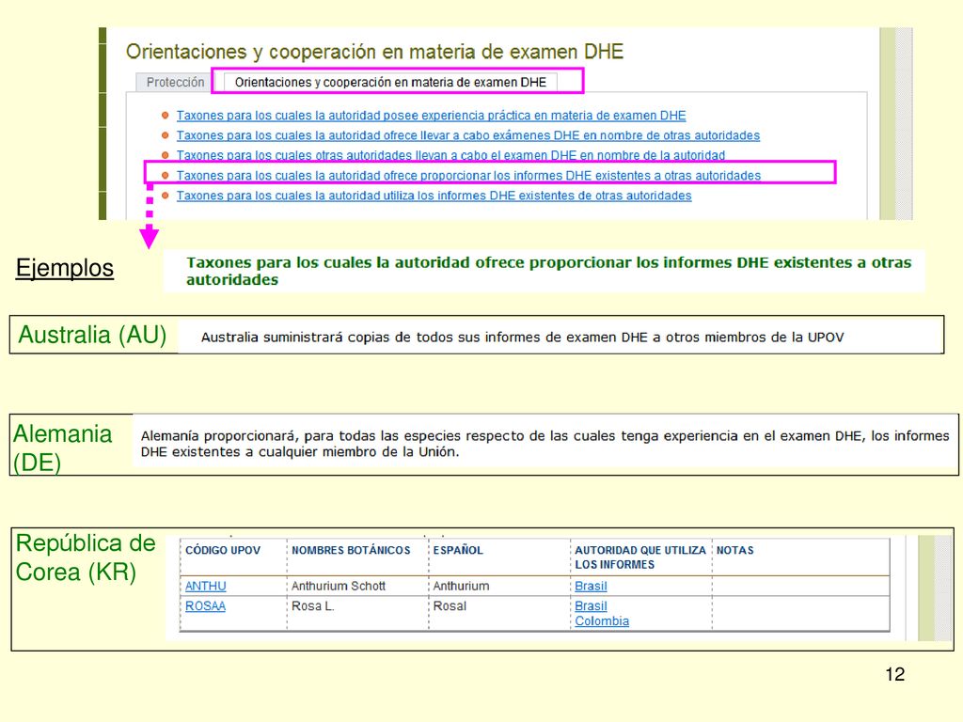The image size is (963, 722).
Task: Click the green heading 'Taxones para los cuales la autoridad ofrece proporcionar'
Action: coord(548,271)
